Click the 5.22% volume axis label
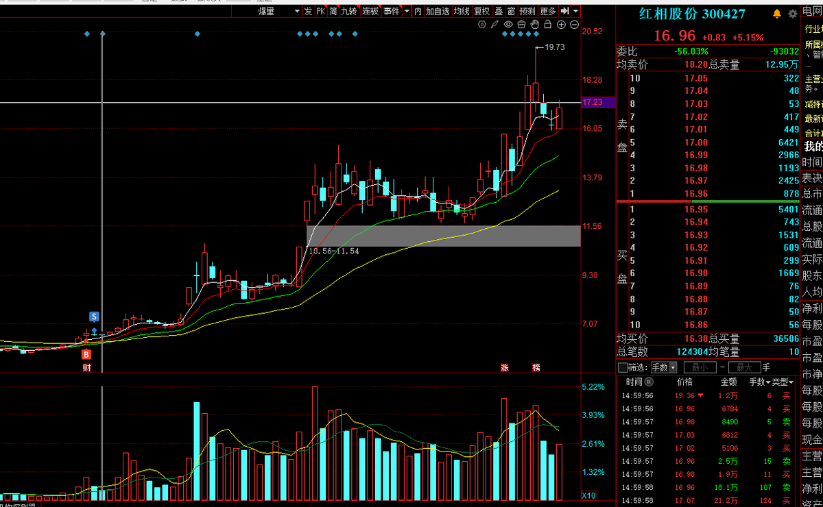 [593, 386]
